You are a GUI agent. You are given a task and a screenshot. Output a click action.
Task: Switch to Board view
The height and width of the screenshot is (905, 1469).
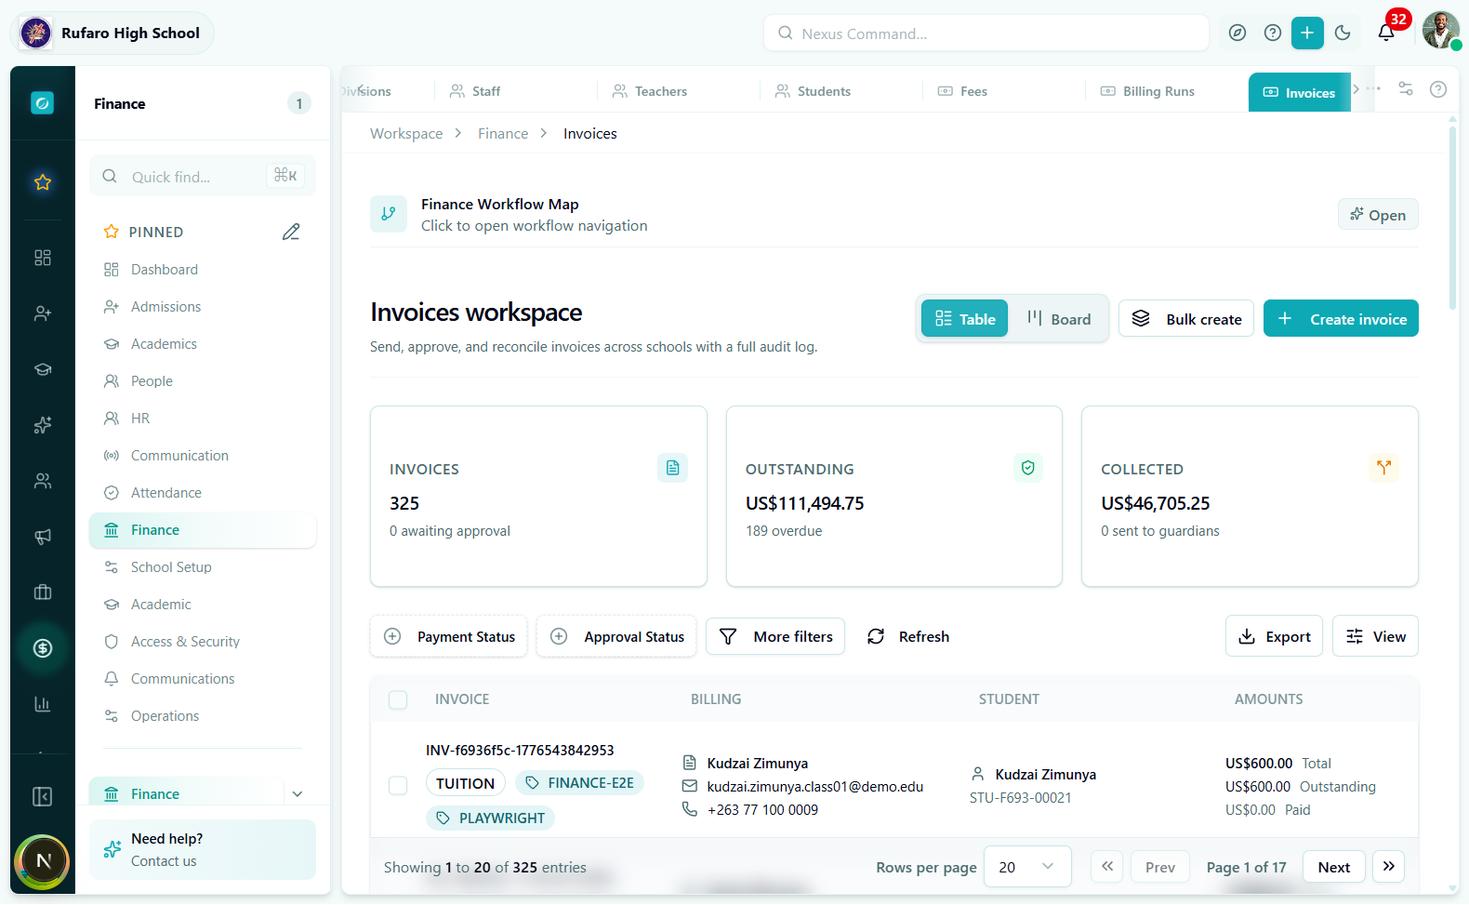[x=1058, y=319]
